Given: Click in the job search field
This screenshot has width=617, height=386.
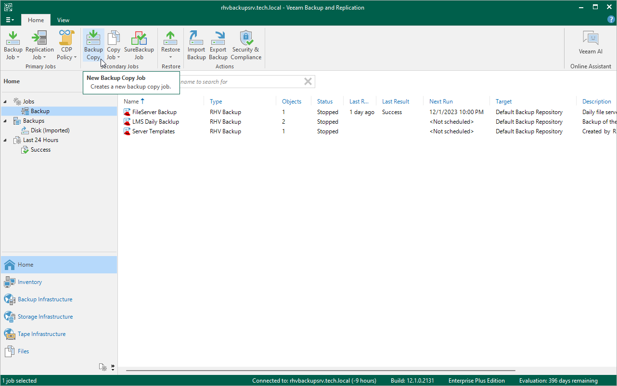Looking at the screenshot, I should point(241,82).
